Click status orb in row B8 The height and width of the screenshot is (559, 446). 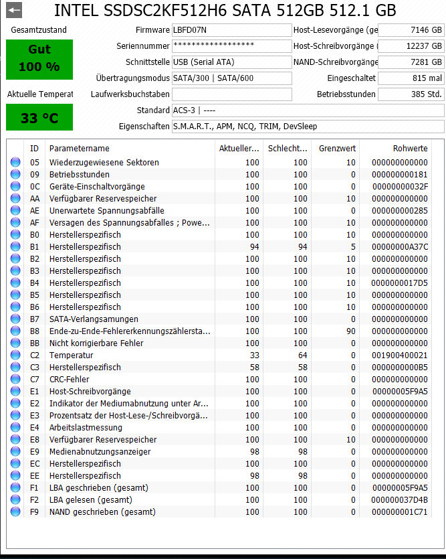pyautogui.click(x=15, y=331)
